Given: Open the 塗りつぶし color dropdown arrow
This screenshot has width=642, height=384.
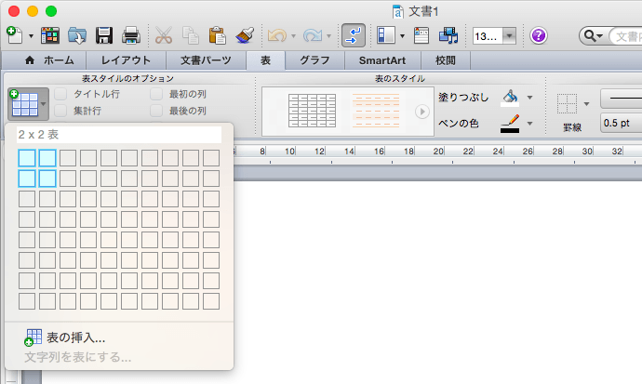Looking at the screenshot, I should click(x=529, y=98).
